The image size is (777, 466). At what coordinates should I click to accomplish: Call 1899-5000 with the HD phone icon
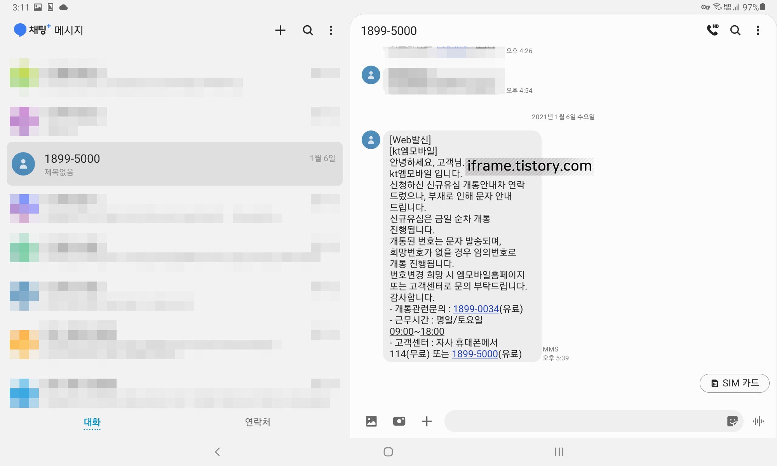[713, 30]
